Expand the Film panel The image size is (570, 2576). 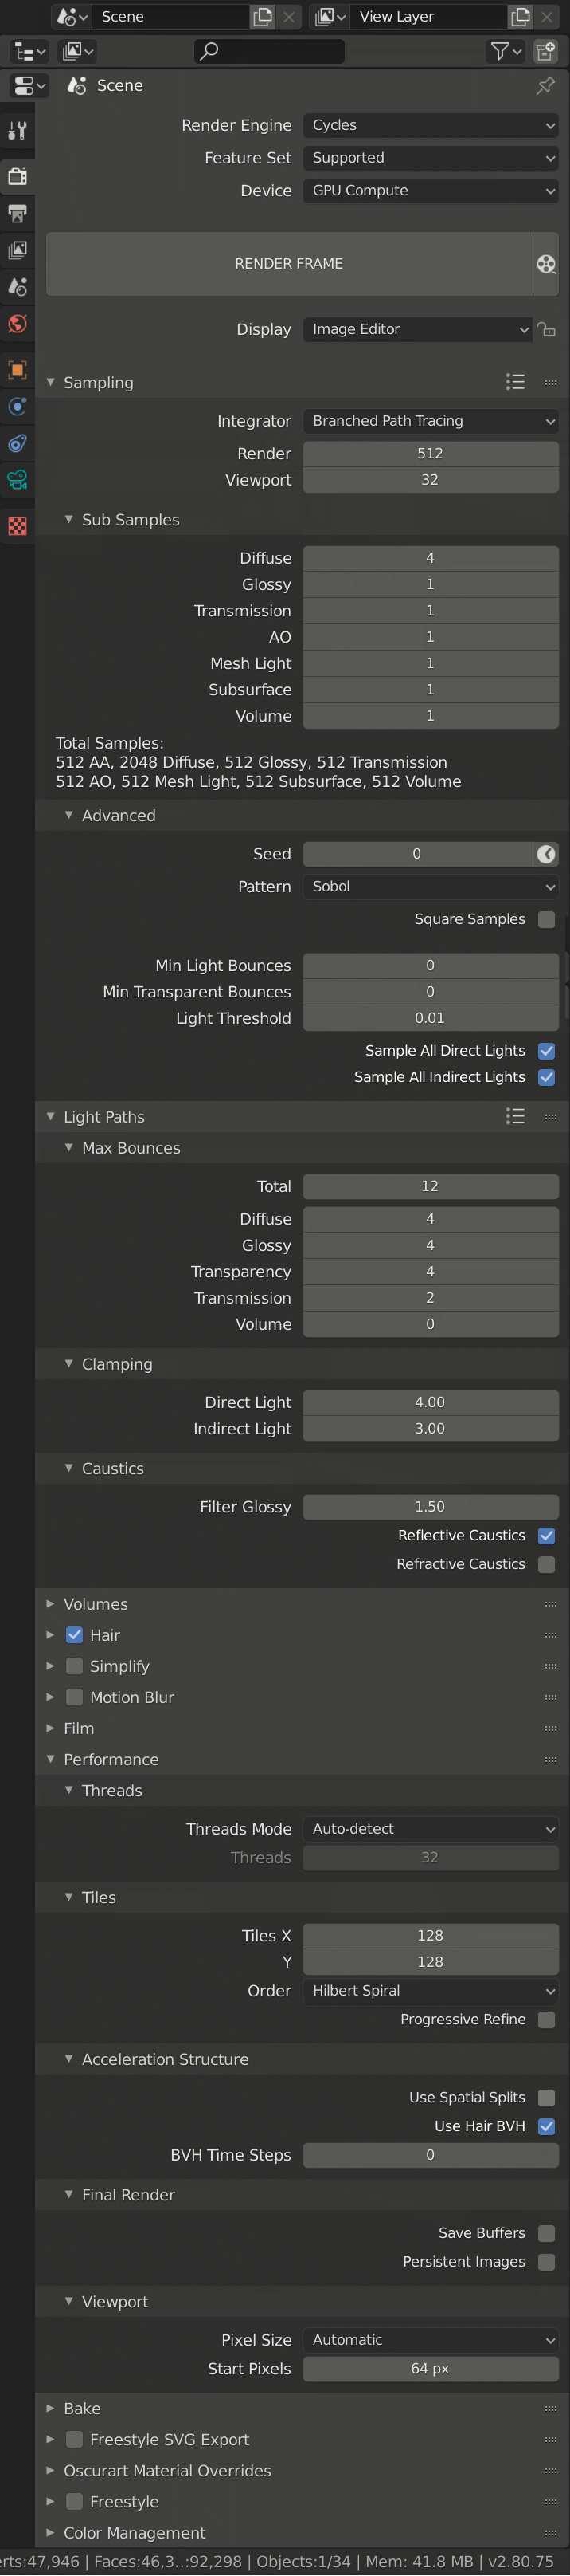(50, 1728)
